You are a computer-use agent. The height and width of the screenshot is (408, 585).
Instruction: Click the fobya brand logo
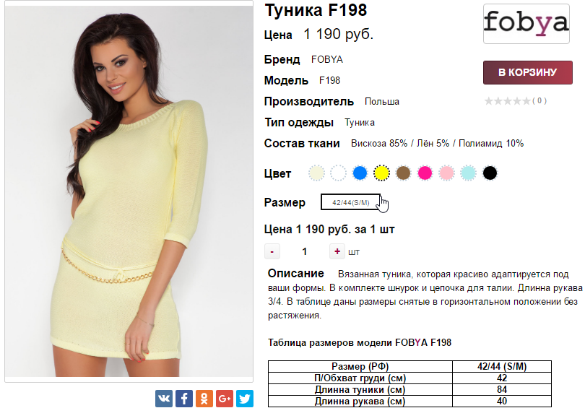tap(526, 24)
